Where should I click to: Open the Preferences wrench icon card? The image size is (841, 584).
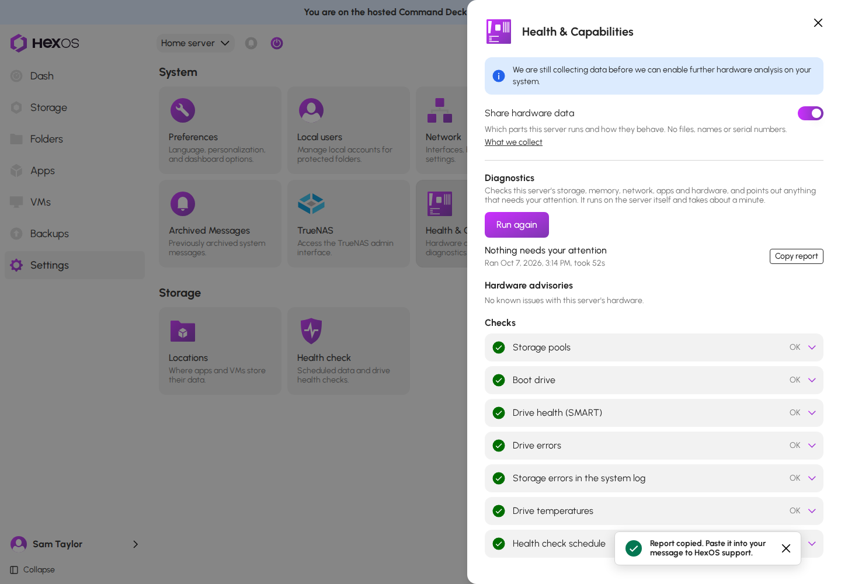click(183, 110)
